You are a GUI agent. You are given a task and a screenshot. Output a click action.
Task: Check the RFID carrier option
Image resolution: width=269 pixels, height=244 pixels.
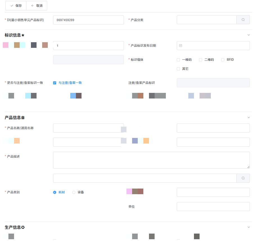223,60
